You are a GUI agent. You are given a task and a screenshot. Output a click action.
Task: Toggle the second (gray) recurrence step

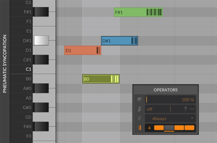(x=169, y=128)
